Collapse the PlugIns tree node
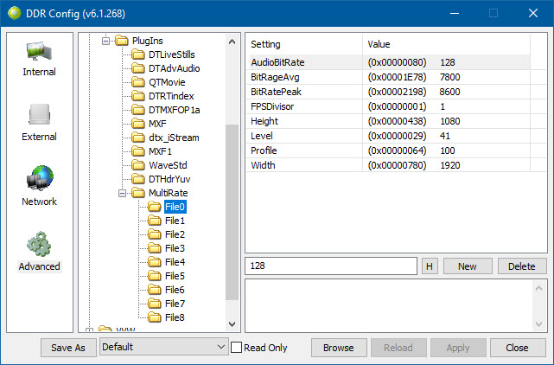Screen dimensions: 554x365 coord(105,41)
